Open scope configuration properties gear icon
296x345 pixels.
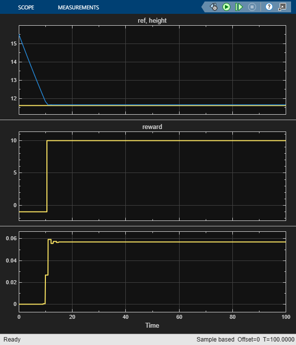click(x=214, y=7)
